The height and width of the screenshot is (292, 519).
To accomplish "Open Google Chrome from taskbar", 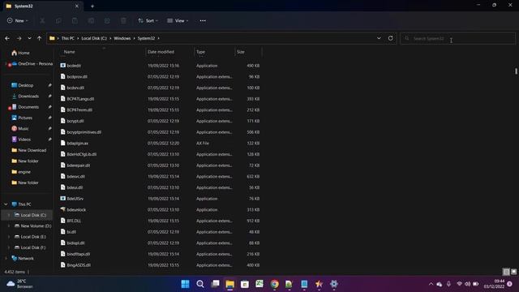I will pos(274,284).
